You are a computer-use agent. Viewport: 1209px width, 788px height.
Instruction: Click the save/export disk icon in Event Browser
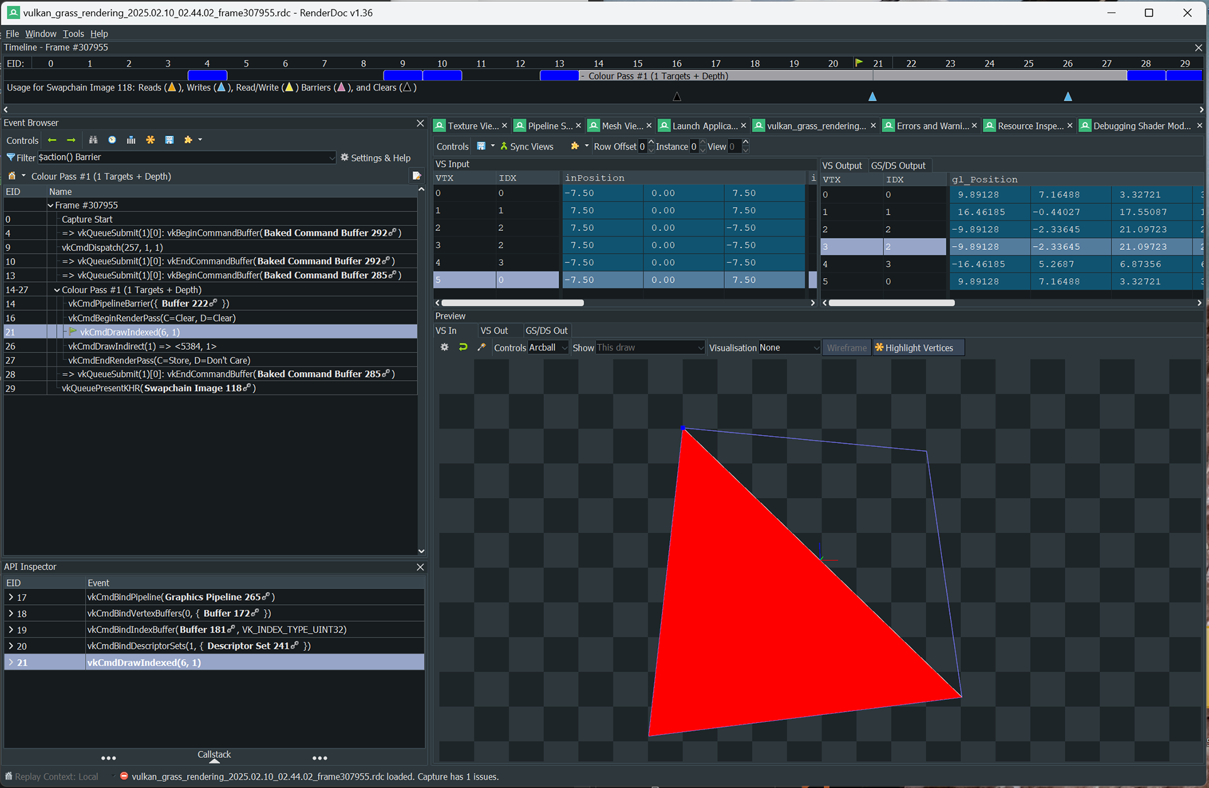pyautogui.click(x=169, y=140)
